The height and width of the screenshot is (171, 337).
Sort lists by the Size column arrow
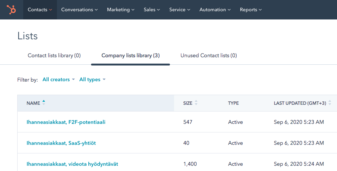[196, 103]
